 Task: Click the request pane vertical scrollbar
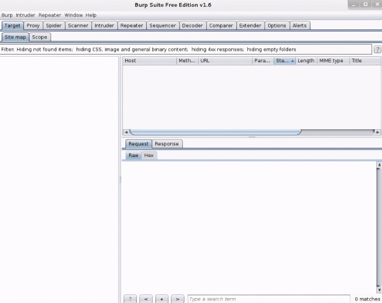click(x=379, y=227)
